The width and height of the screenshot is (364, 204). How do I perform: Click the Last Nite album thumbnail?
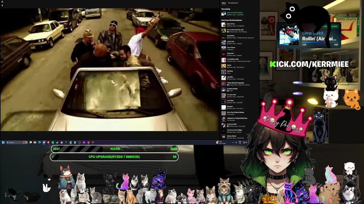(x=224, y=78)
